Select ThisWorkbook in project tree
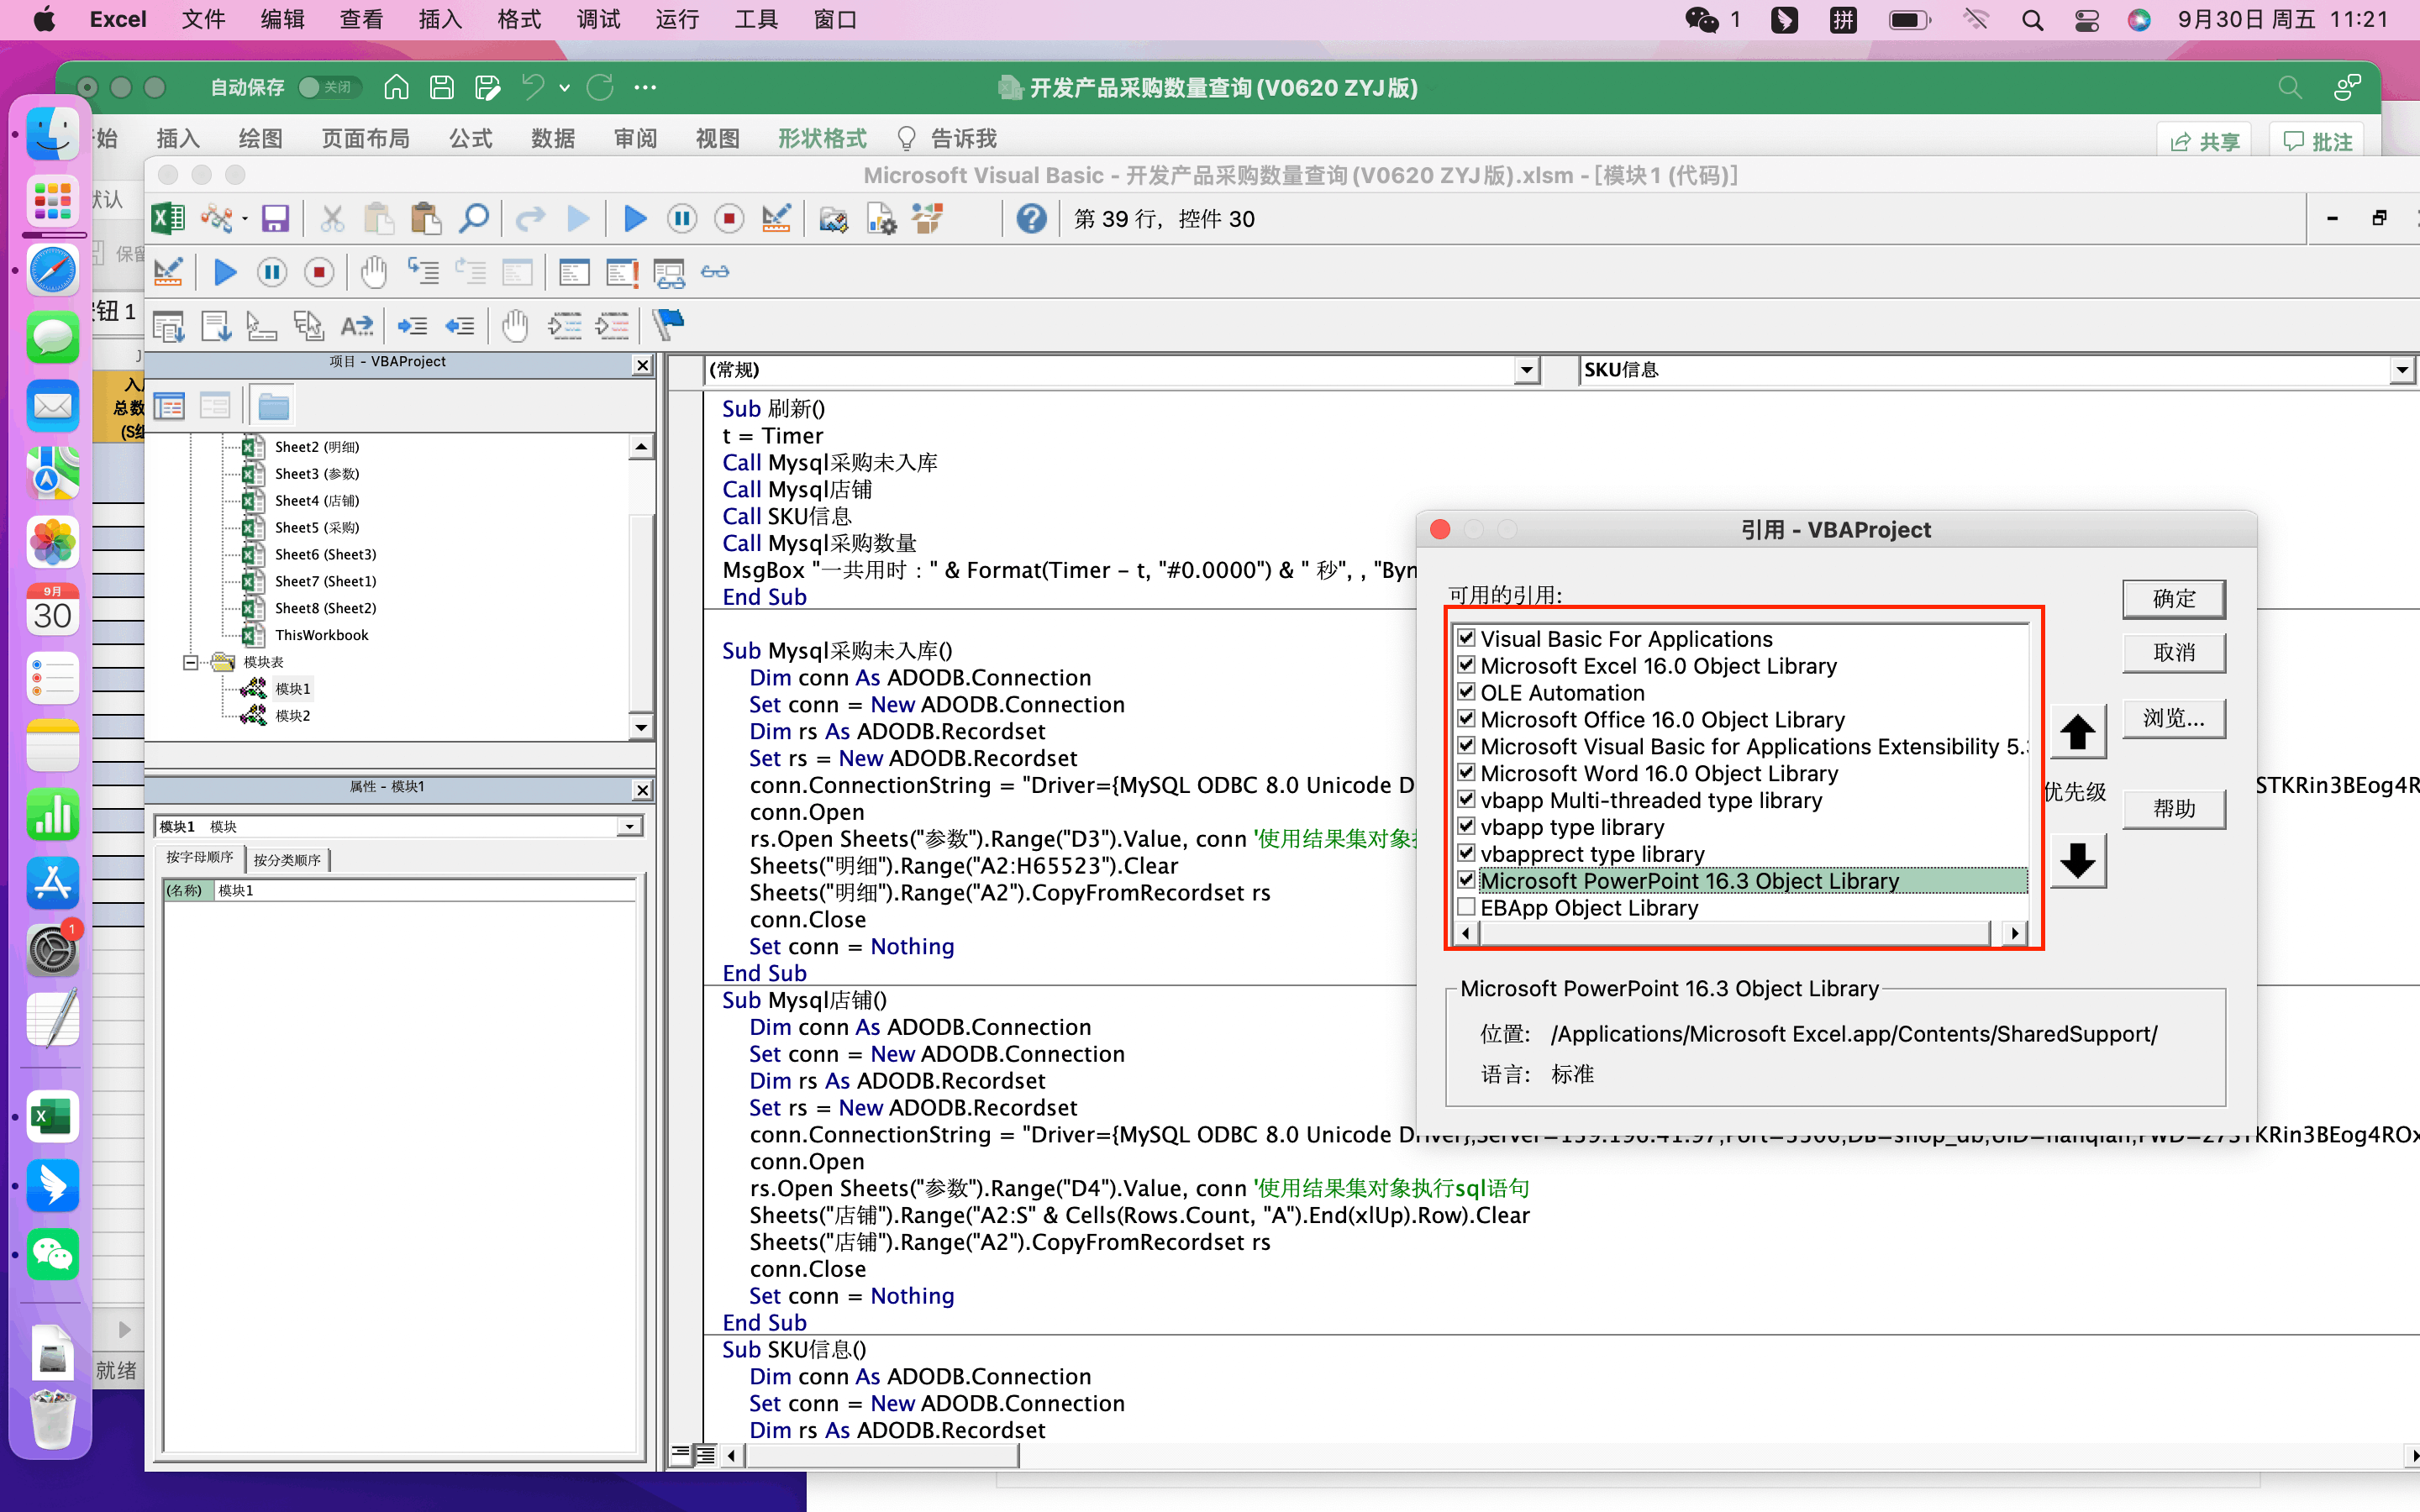2420x1512 pixels. point(321,635)
